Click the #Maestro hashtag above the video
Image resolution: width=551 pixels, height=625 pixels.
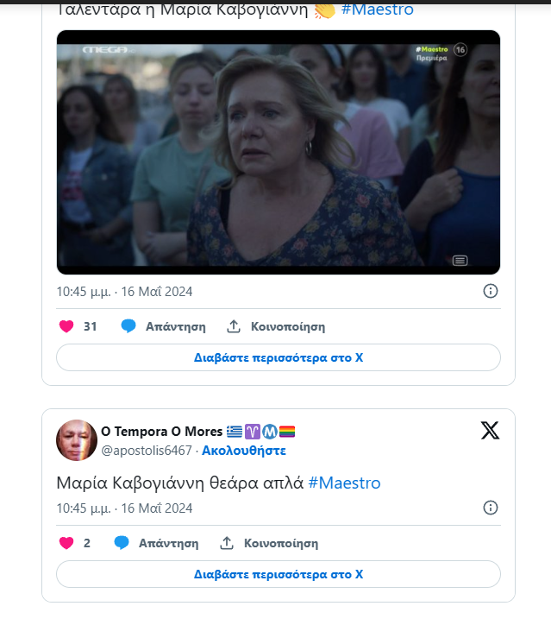point(377,9)
